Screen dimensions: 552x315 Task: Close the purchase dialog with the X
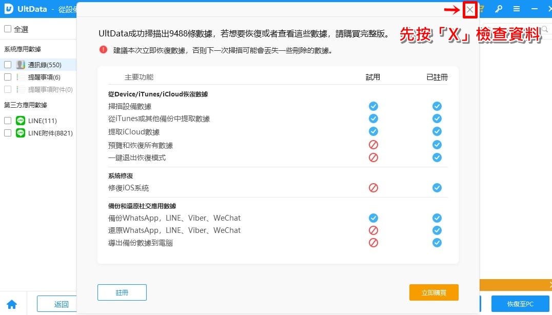pos(470,10)
